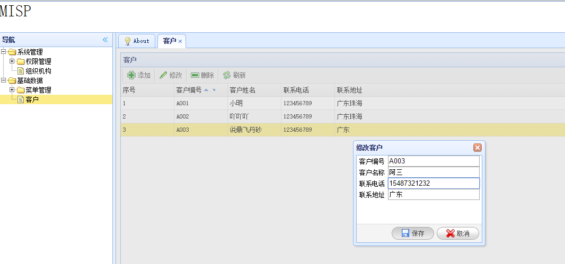This screenshot has width=565, height=264.
Task: Click the 保存 button
Action: click(413, 233)
